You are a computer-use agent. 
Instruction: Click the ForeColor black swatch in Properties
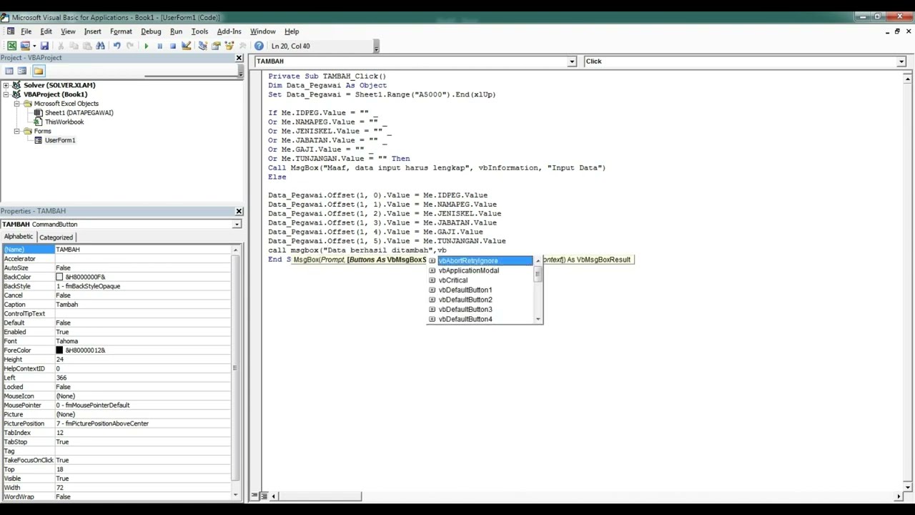(x=59, y=350)
